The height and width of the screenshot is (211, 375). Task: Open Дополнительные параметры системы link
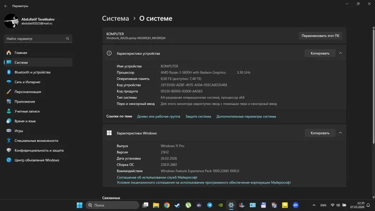pos(246,116)
